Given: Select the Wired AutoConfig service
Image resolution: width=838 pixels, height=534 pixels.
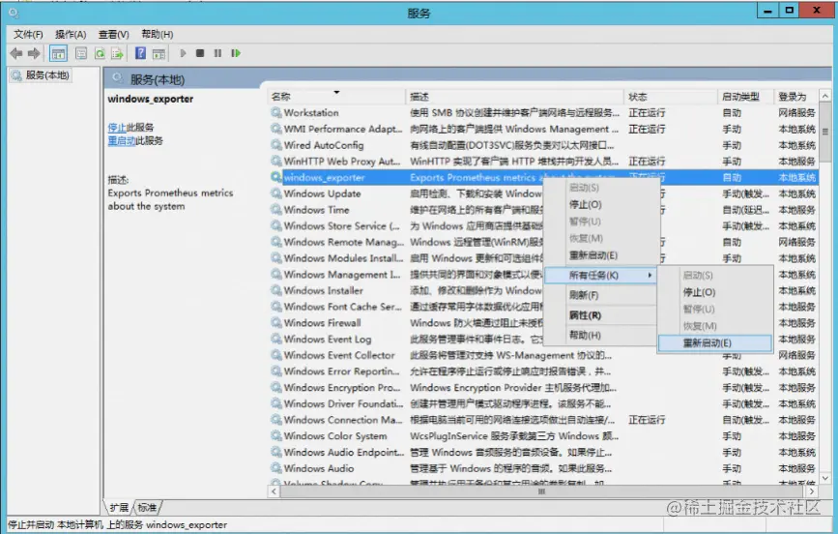Looking at the screenshot, I should tap(542, 145).
